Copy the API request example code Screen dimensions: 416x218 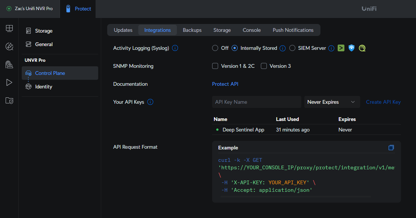[x=391, y=148]
